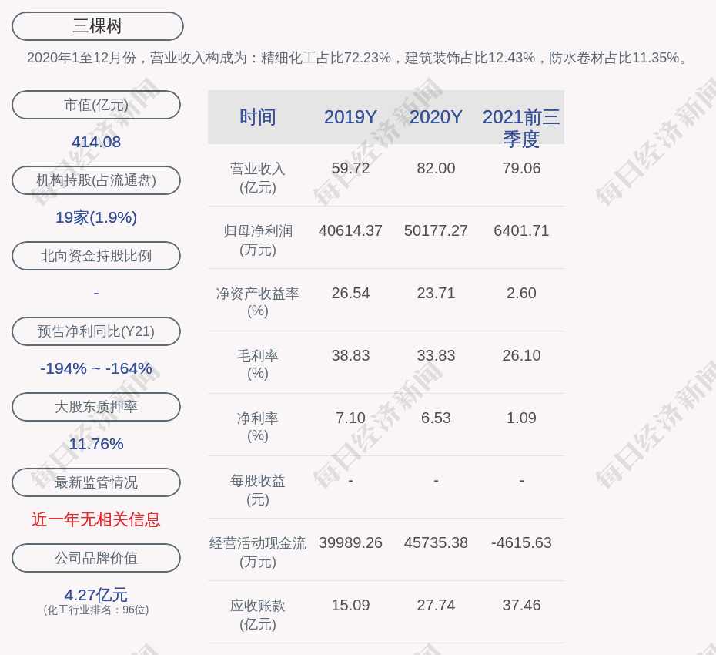Screen dimensions: 716x655
Task: Select the 2020Y revenue value 82.00
Action: [x=436, y=168]
